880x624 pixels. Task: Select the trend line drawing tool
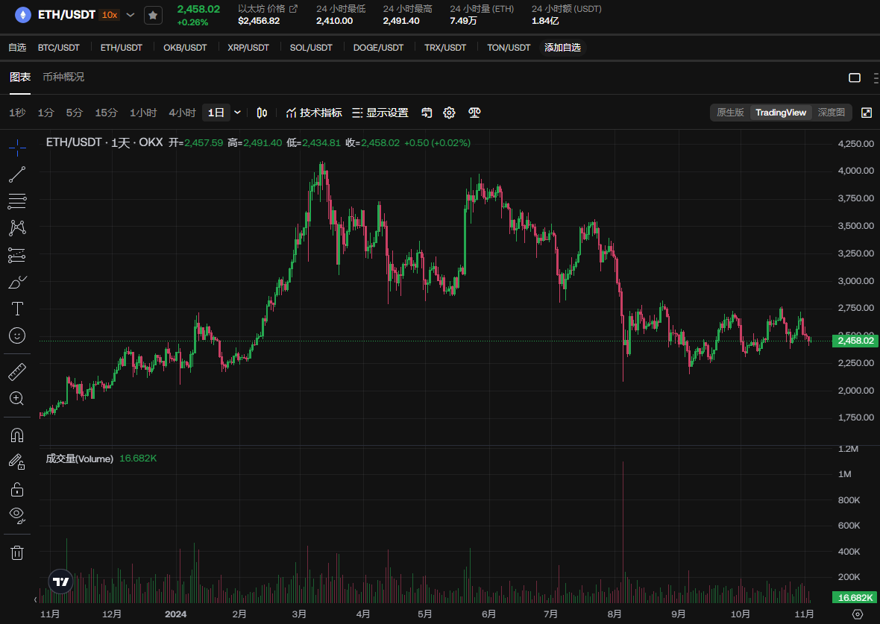coord(17,174)
